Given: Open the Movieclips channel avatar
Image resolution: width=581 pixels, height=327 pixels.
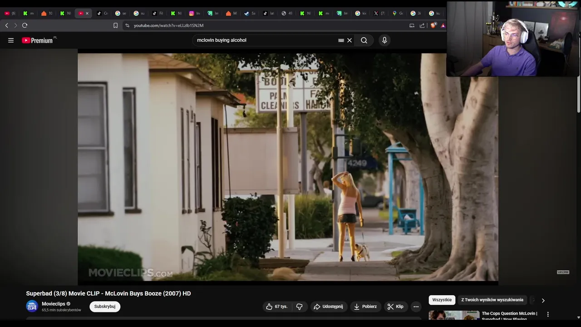Looking at the screenshot, I should coord(32,306).
